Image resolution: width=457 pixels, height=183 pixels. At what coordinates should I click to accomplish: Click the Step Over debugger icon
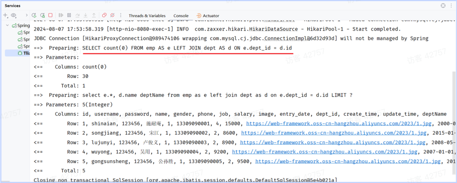(x=77, y=15)
